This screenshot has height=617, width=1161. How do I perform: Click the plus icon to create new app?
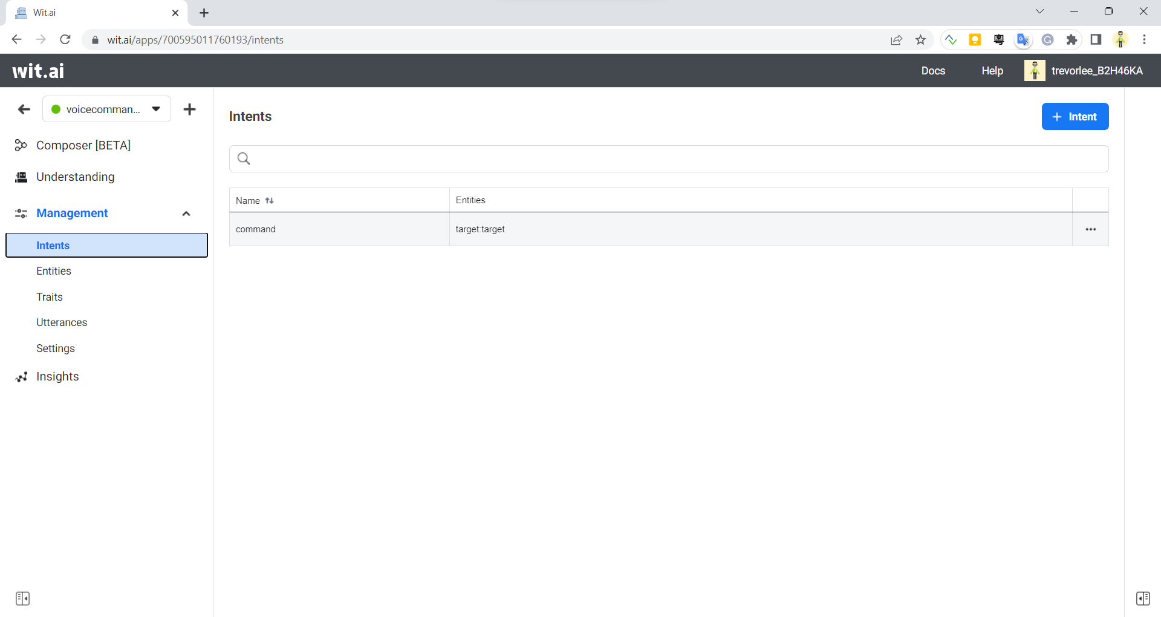click(x=190, y=109)
